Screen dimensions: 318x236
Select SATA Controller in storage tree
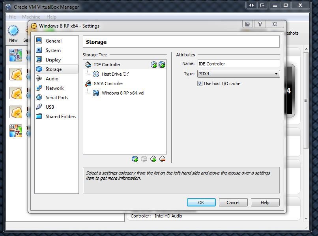(125, 84)
